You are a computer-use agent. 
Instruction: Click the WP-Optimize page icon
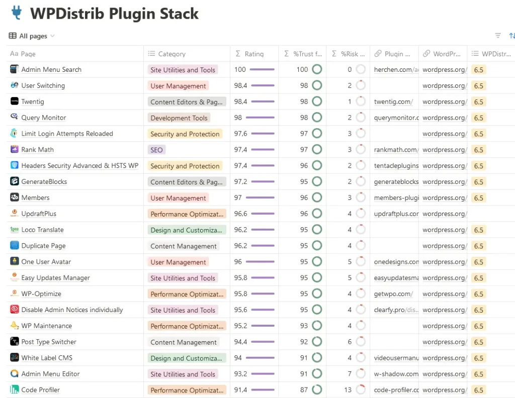coord(15,293)
